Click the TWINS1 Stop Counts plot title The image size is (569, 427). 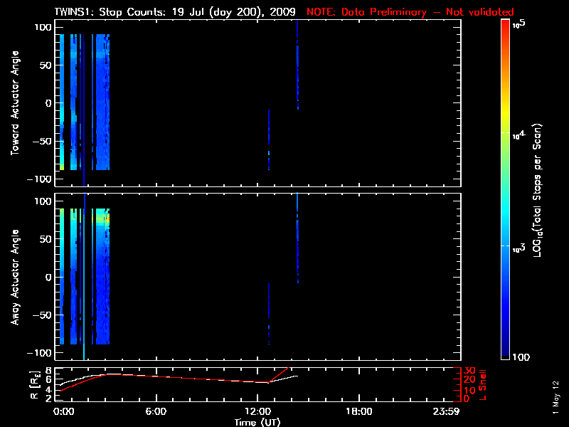pyautogui.click(x=176, y=12)
